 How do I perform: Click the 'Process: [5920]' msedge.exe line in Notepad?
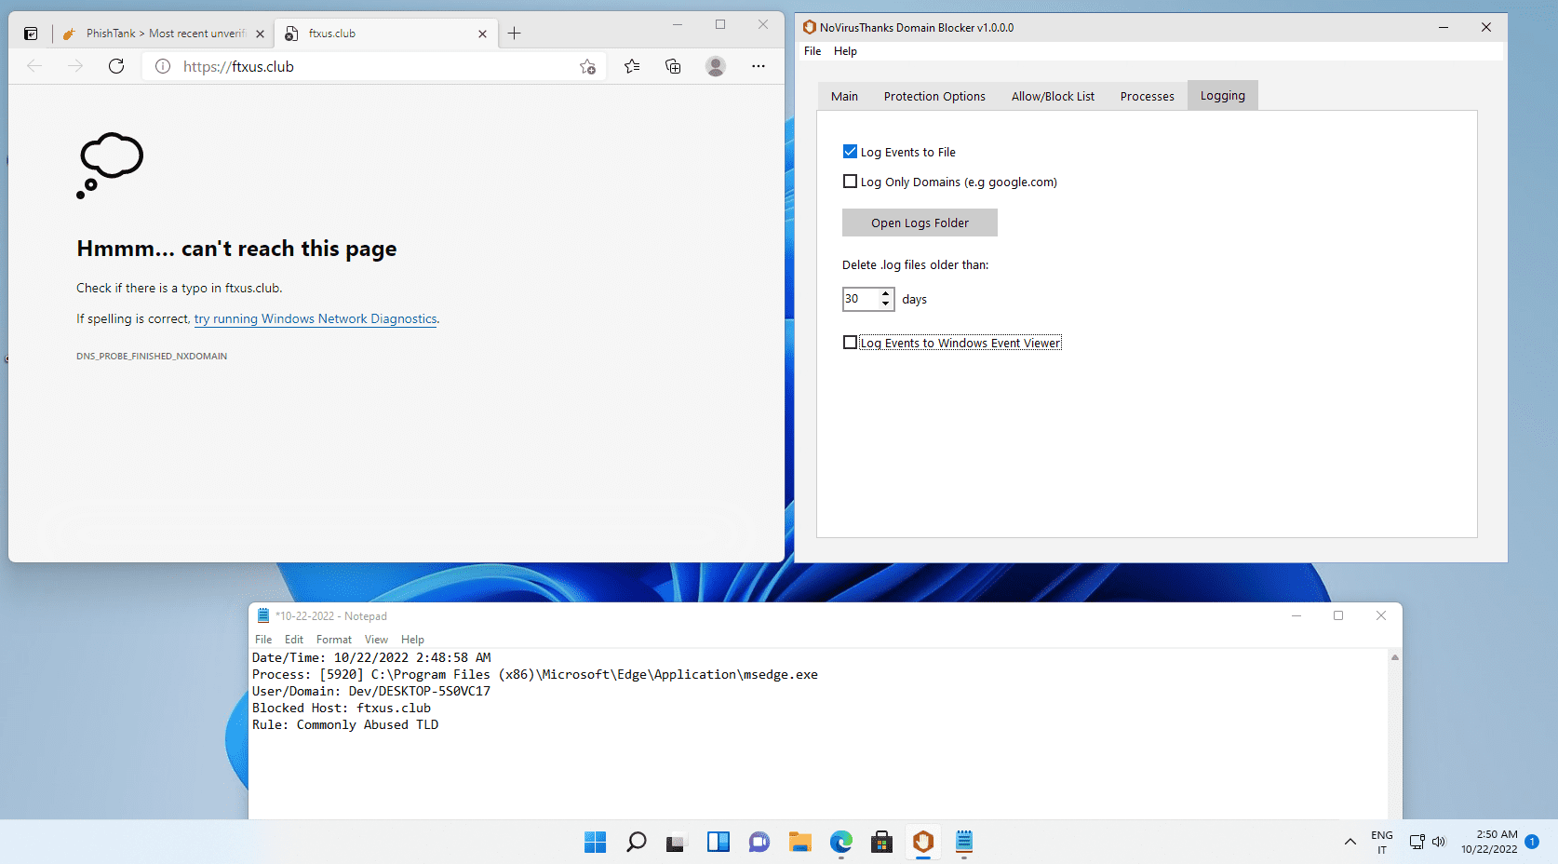(x=535, y=674)
